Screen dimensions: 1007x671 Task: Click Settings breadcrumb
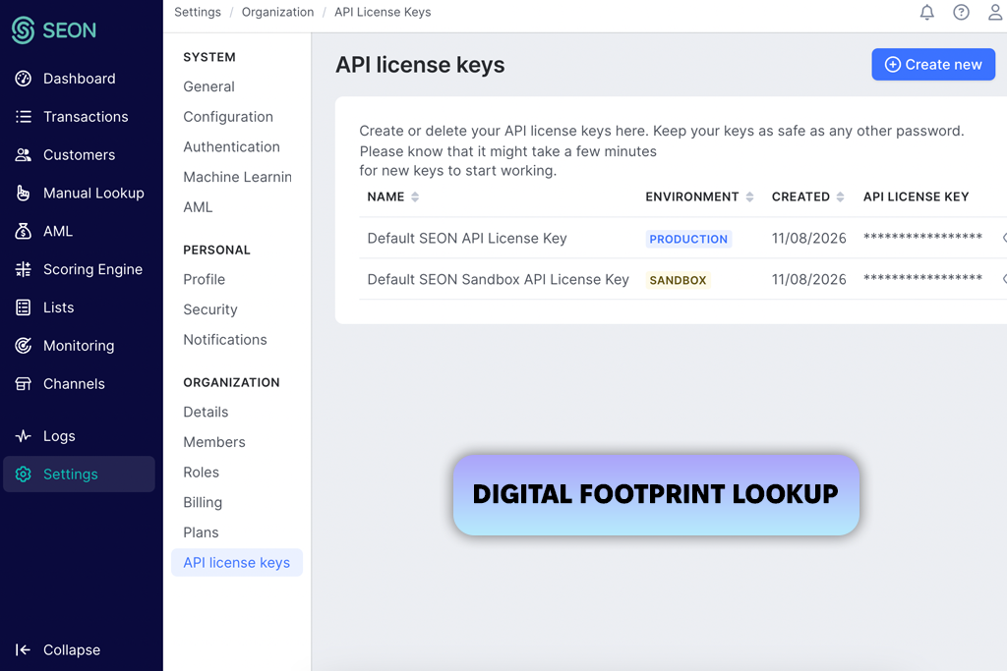click(x=197, y=12)
